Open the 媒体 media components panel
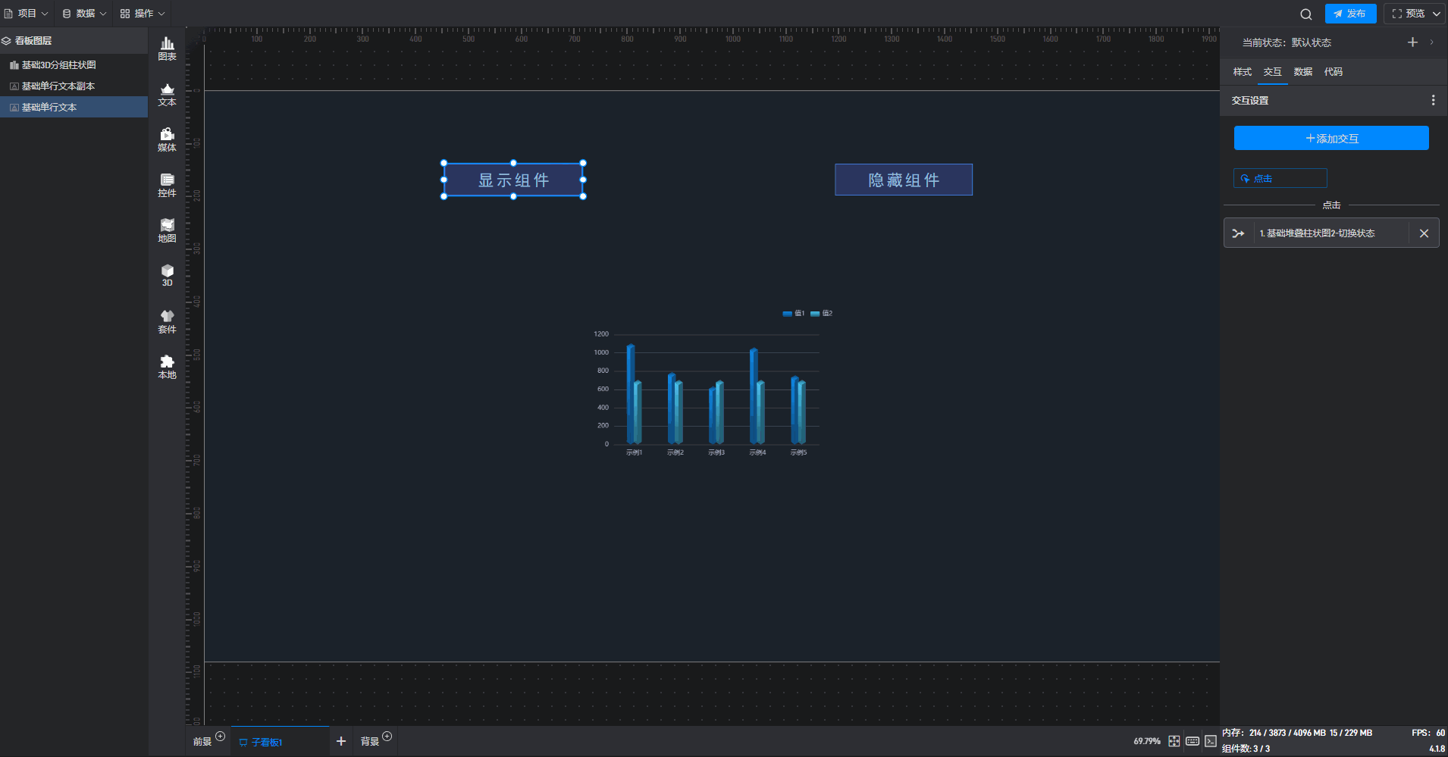 pyautogui.click(x=167, y=139)
